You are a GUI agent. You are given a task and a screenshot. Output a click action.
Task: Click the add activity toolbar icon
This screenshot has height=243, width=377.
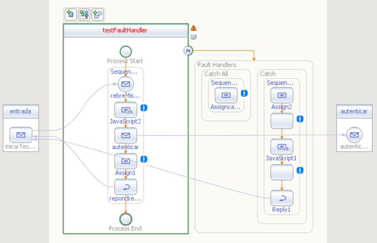70,14
